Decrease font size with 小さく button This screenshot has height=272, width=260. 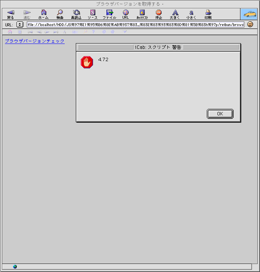191,15
